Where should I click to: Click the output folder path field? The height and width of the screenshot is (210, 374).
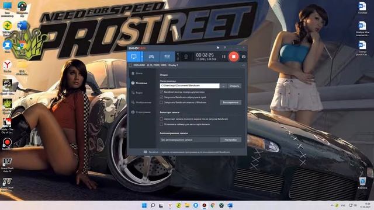189,86
